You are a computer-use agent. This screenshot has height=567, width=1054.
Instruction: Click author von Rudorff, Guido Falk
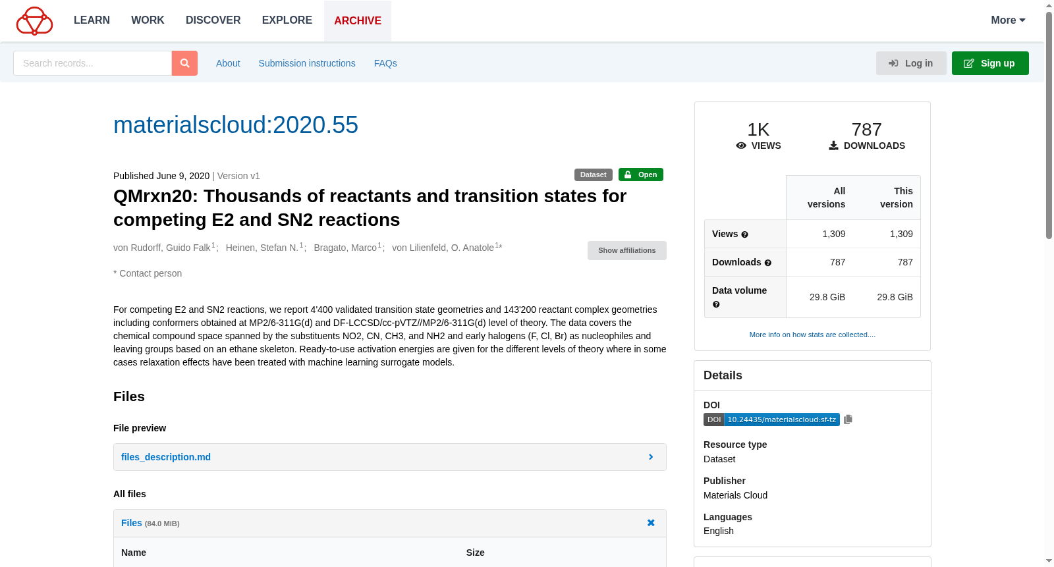pyautogui.click(x=162, y=248)
